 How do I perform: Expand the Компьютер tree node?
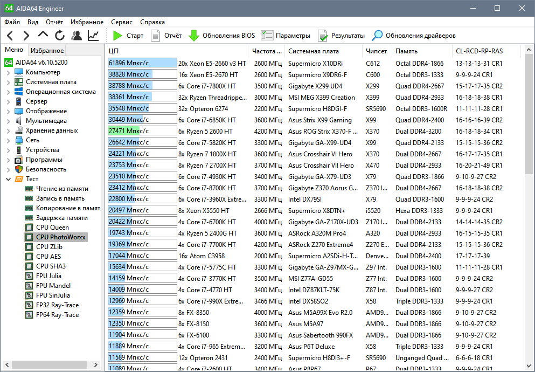pyautogui.click(x=8, y=72)
